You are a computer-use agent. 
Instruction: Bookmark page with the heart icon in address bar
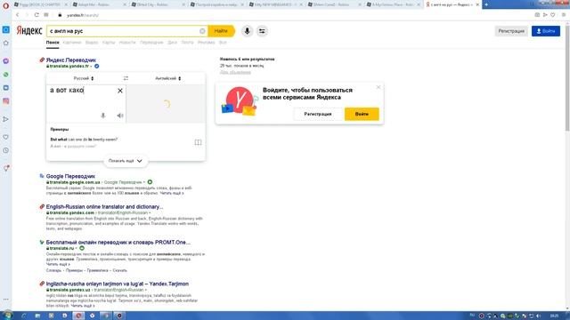click(552, 15)
